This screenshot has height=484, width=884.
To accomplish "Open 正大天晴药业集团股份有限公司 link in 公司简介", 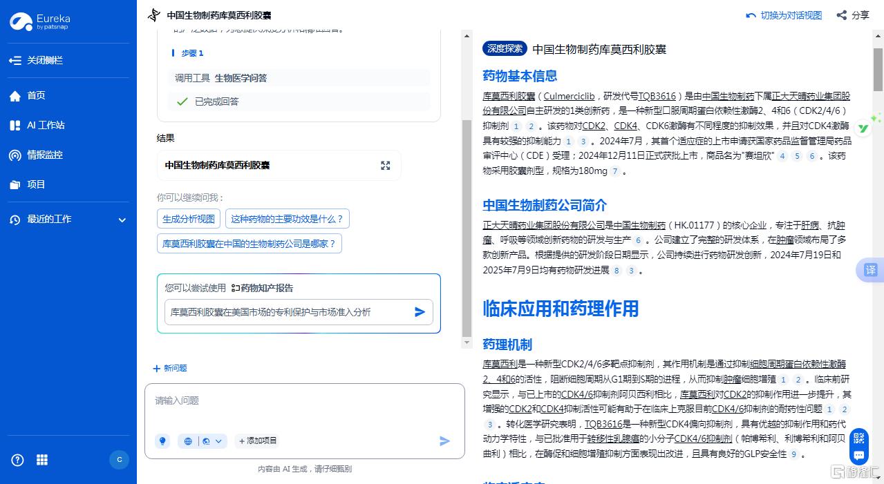I will point(544,226).
